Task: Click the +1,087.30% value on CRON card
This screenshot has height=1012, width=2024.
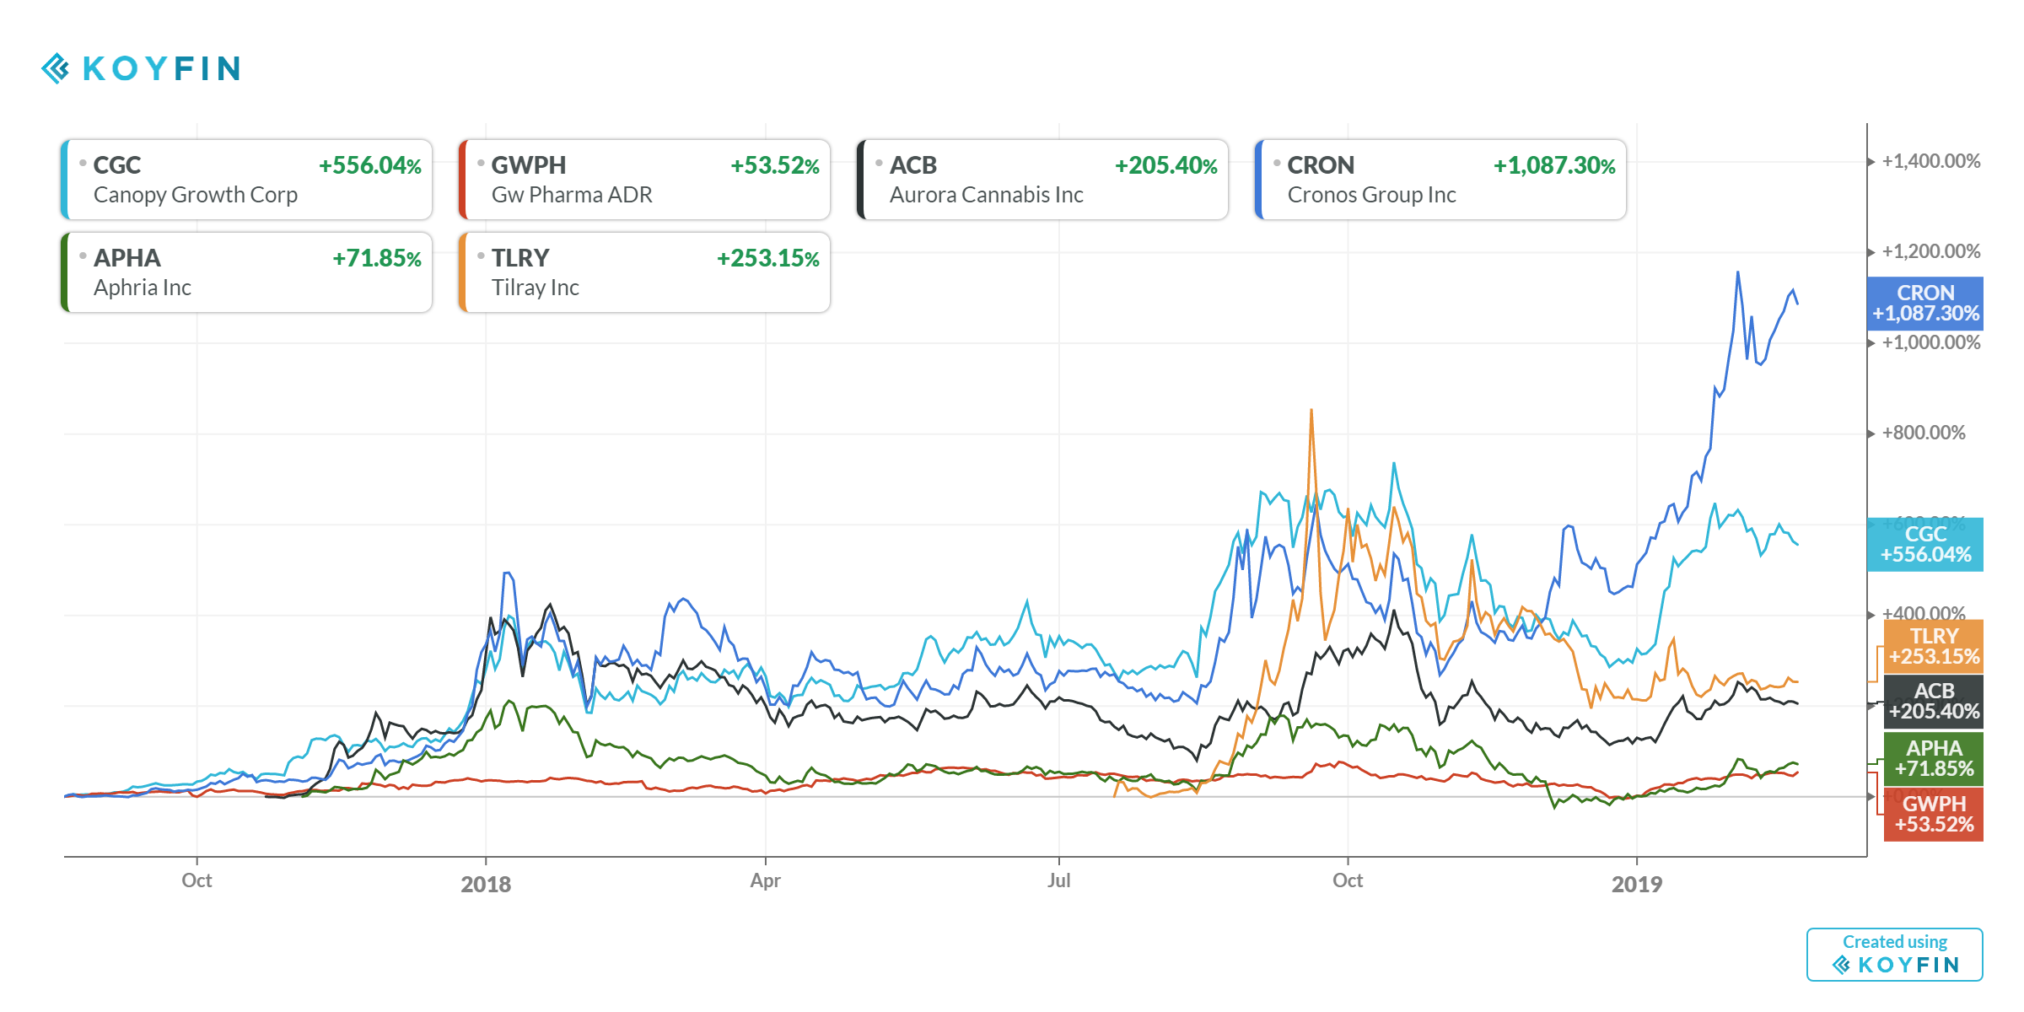Action: [1554, 165]
